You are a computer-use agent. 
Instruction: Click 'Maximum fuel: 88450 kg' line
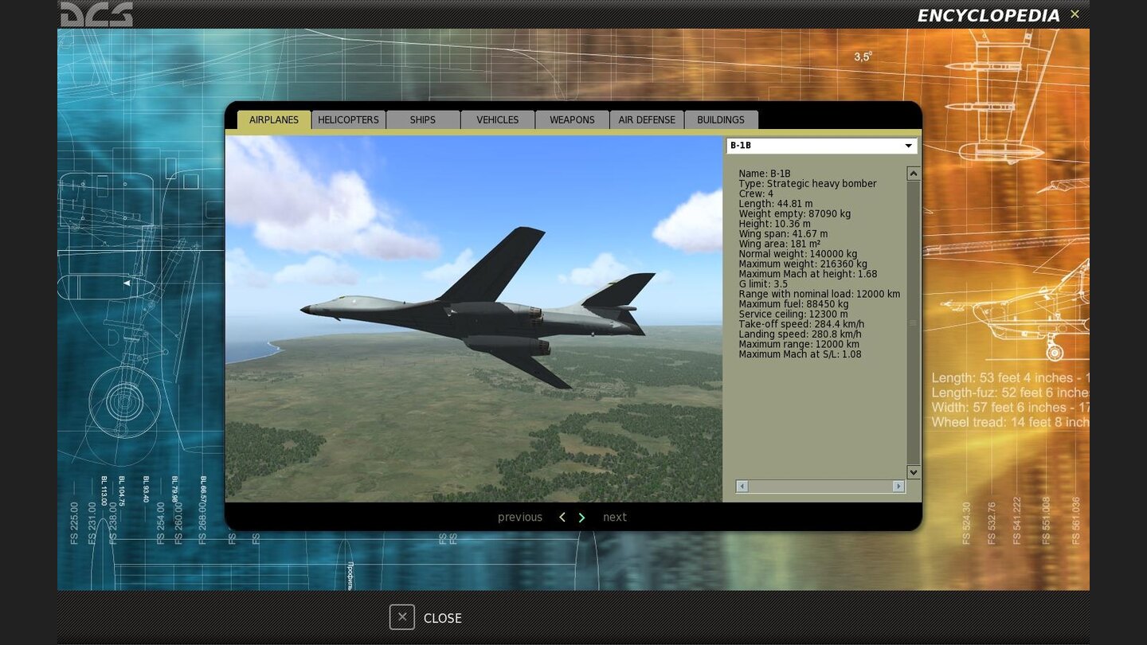point(793,304)
